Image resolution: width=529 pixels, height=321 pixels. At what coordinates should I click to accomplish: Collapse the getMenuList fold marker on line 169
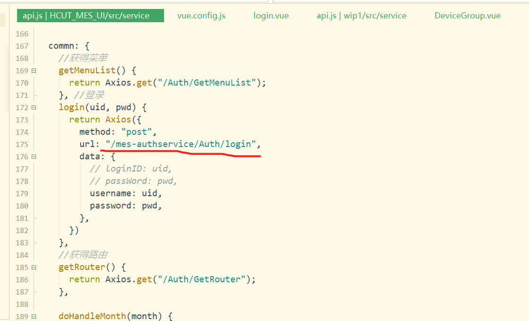point(34,70)
